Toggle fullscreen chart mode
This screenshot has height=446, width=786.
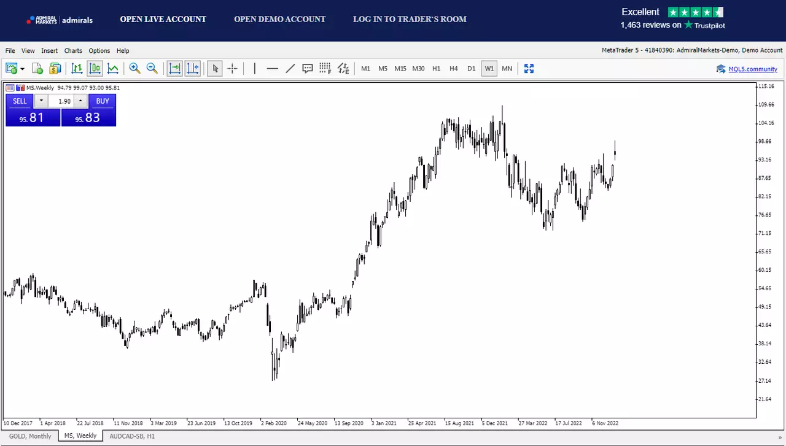pos(529,69)
